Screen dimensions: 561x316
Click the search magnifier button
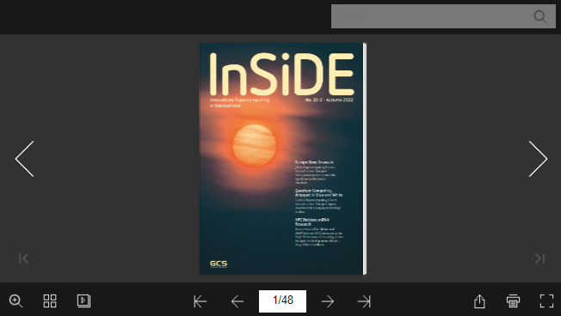click(540, 16)
